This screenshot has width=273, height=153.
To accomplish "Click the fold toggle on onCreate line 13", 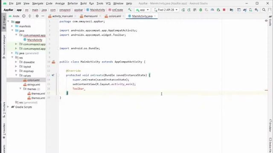I will tap(58, 75).
